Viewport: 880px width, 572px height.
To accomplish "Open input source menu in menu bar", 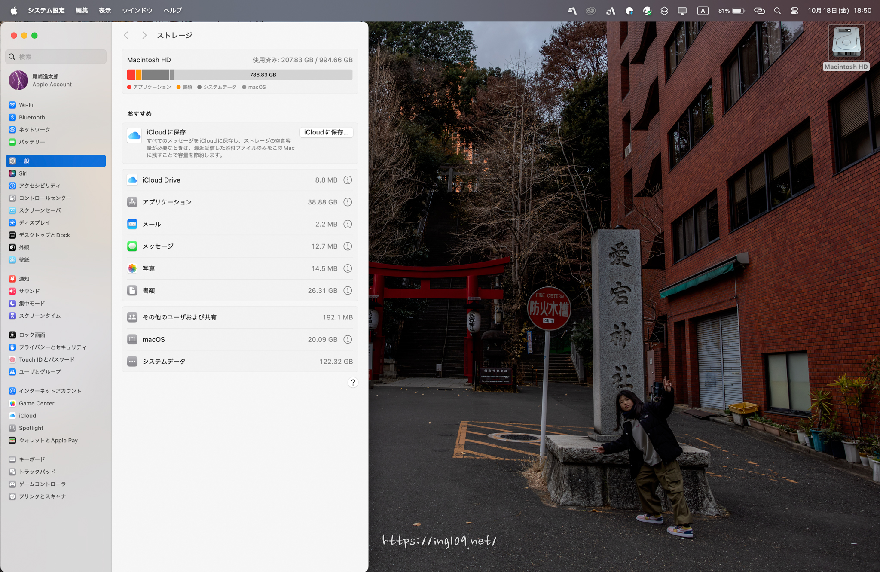I will pos(703,11).
